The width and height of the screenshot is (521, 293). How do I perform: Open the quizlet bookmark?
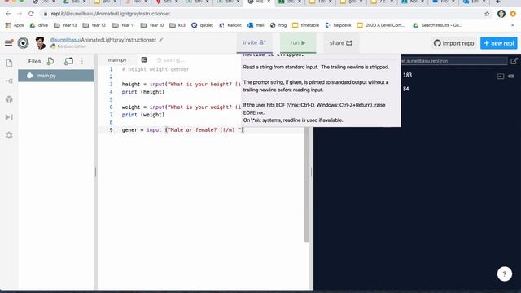[x=203, y=25]
